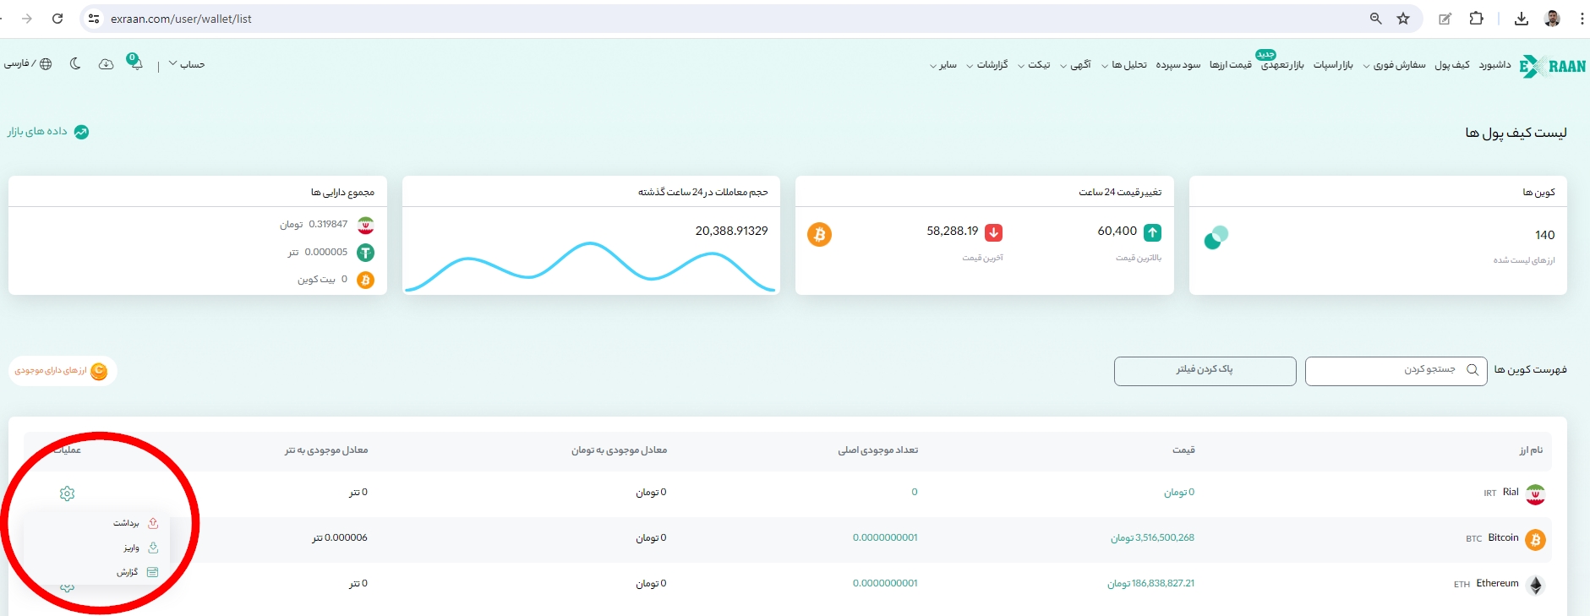Click the Rial flag icon in coin list
Image resolution: width=1590 pixels, height=616 pixels.
(x=1535, y=494)
